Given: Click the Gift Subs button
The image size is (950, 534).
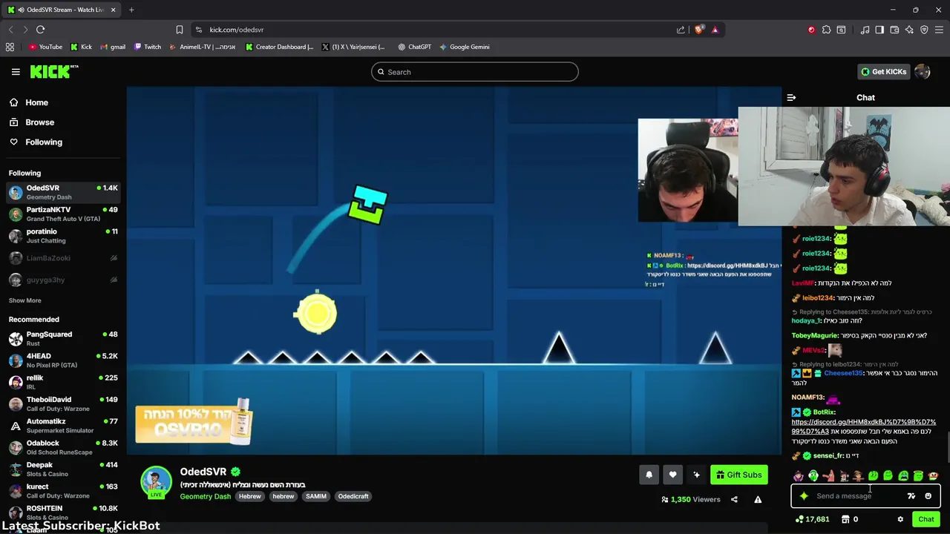Looking at the screenshot, I should 739,475.
